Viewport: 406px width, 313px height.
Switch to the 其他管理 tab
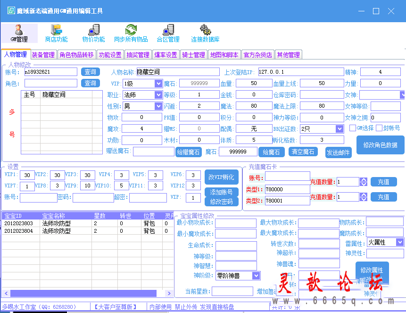click(289, 55)
